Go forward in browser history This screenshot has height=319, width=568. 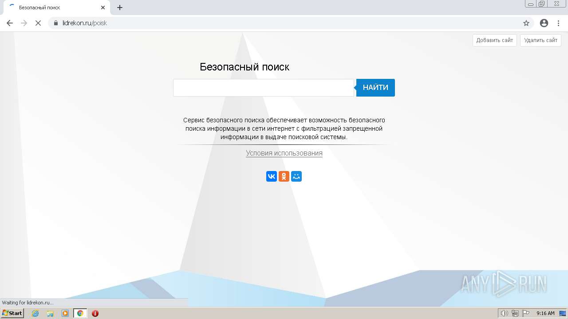tap(24, 23)
